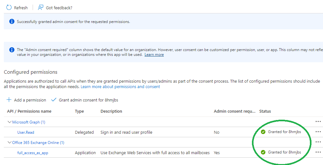This screenshot has height=165, width=323.
Task: Collapse the Office 365 Exchange Online chevron
Action: (x=9, y=142)
